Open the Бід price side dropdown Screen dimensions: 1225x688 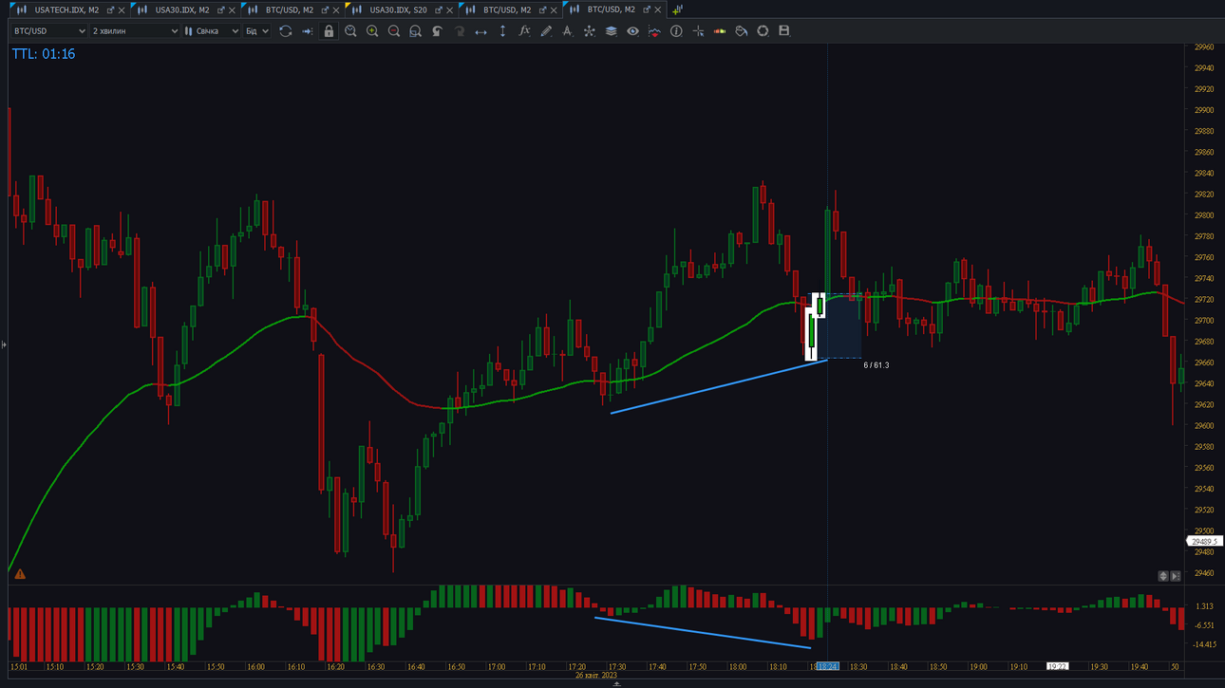257,31
